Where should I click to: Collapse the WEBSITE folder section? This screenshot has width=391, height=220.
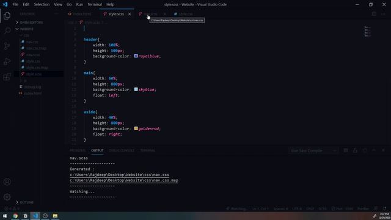click(26, 29)
